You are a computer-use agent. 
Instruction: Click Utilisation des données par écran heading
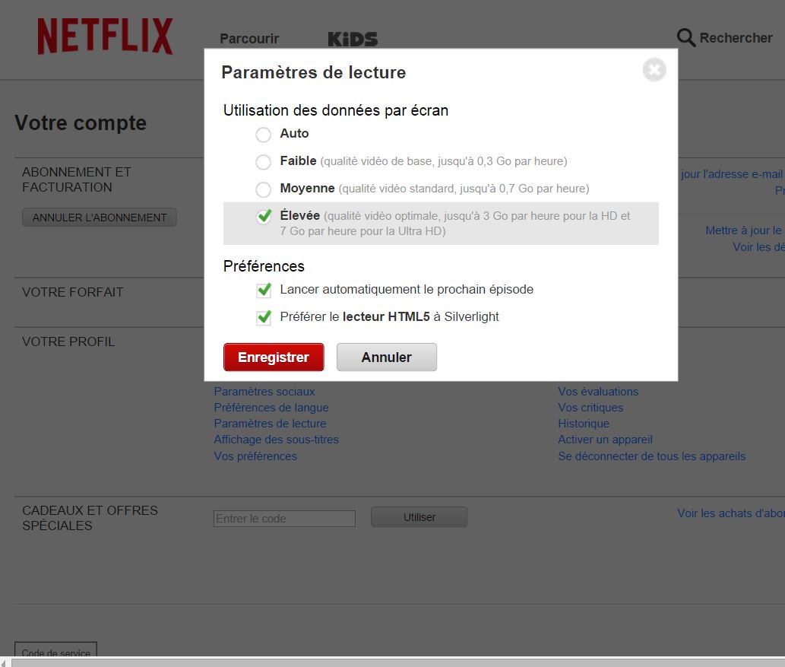(336, 110)
